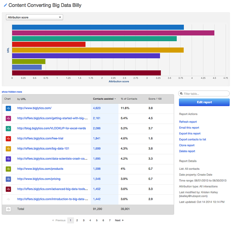233x225 pixels.
Task: Toggle orange chart icon for big-data-101 row
Action: (x=8, y=149)
